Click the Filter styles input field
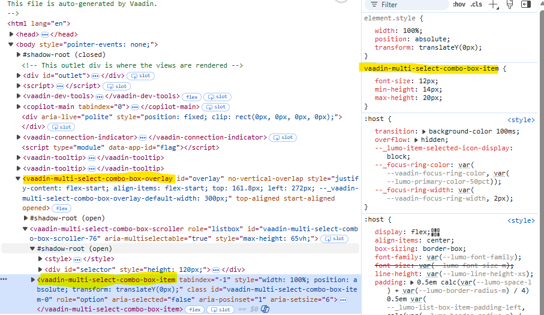The height and width of the screenshot is (315, 544). tap(414, 5)
